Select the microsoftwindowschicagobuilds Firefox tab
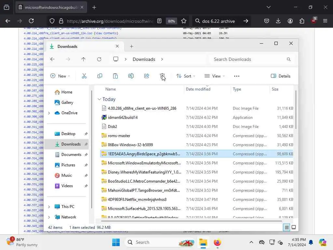 (x=51, y=7)
